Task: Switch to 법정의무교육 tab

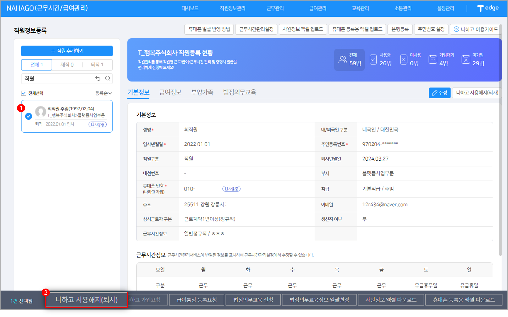Action: [x=239, y=92]
